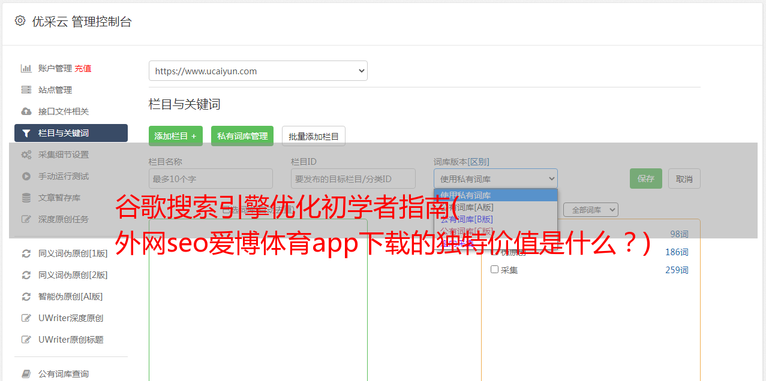The image size is (766, 381).
Task: Click the edit icon for 深度原创任务
Action: click(26, 219)
